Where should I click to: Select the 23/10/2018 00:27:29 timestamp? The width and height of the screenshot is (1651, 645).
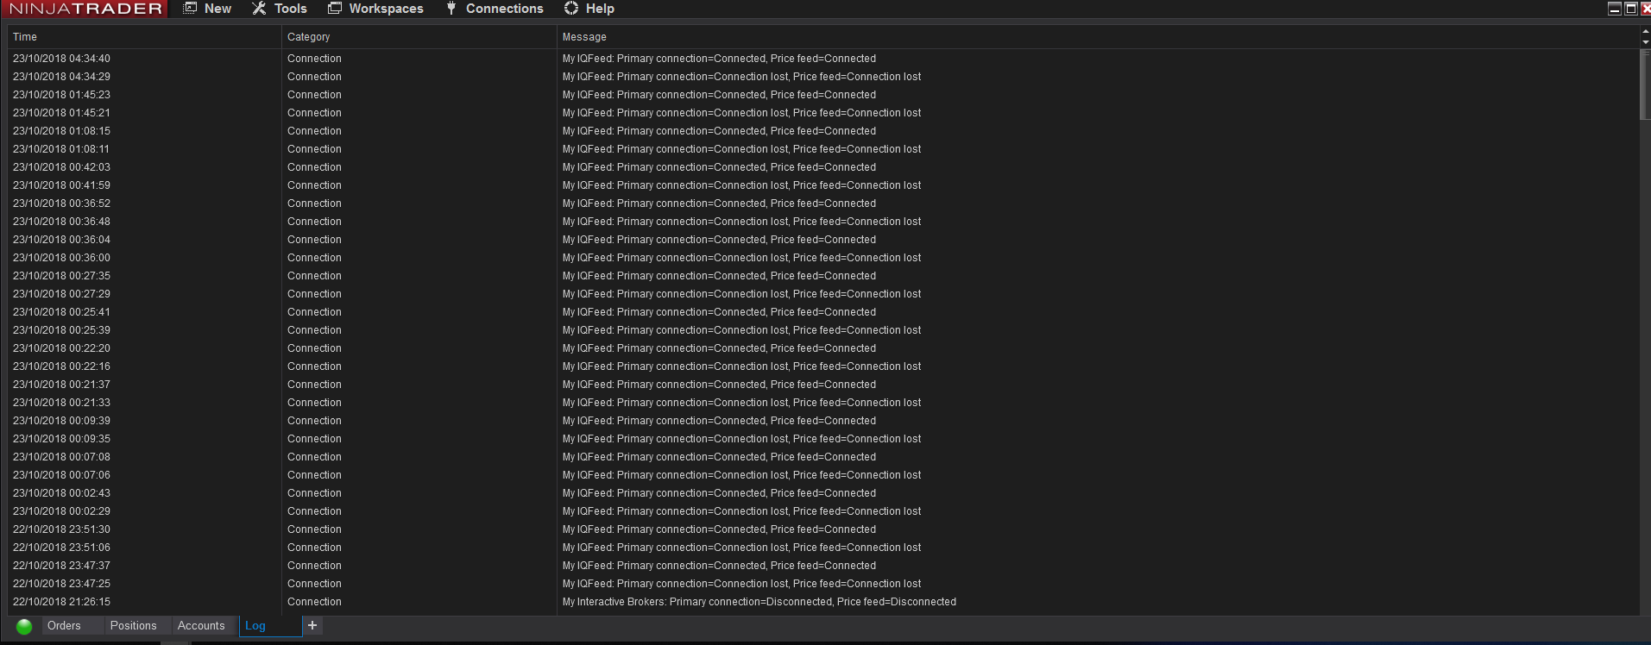[x=61, y=294]
